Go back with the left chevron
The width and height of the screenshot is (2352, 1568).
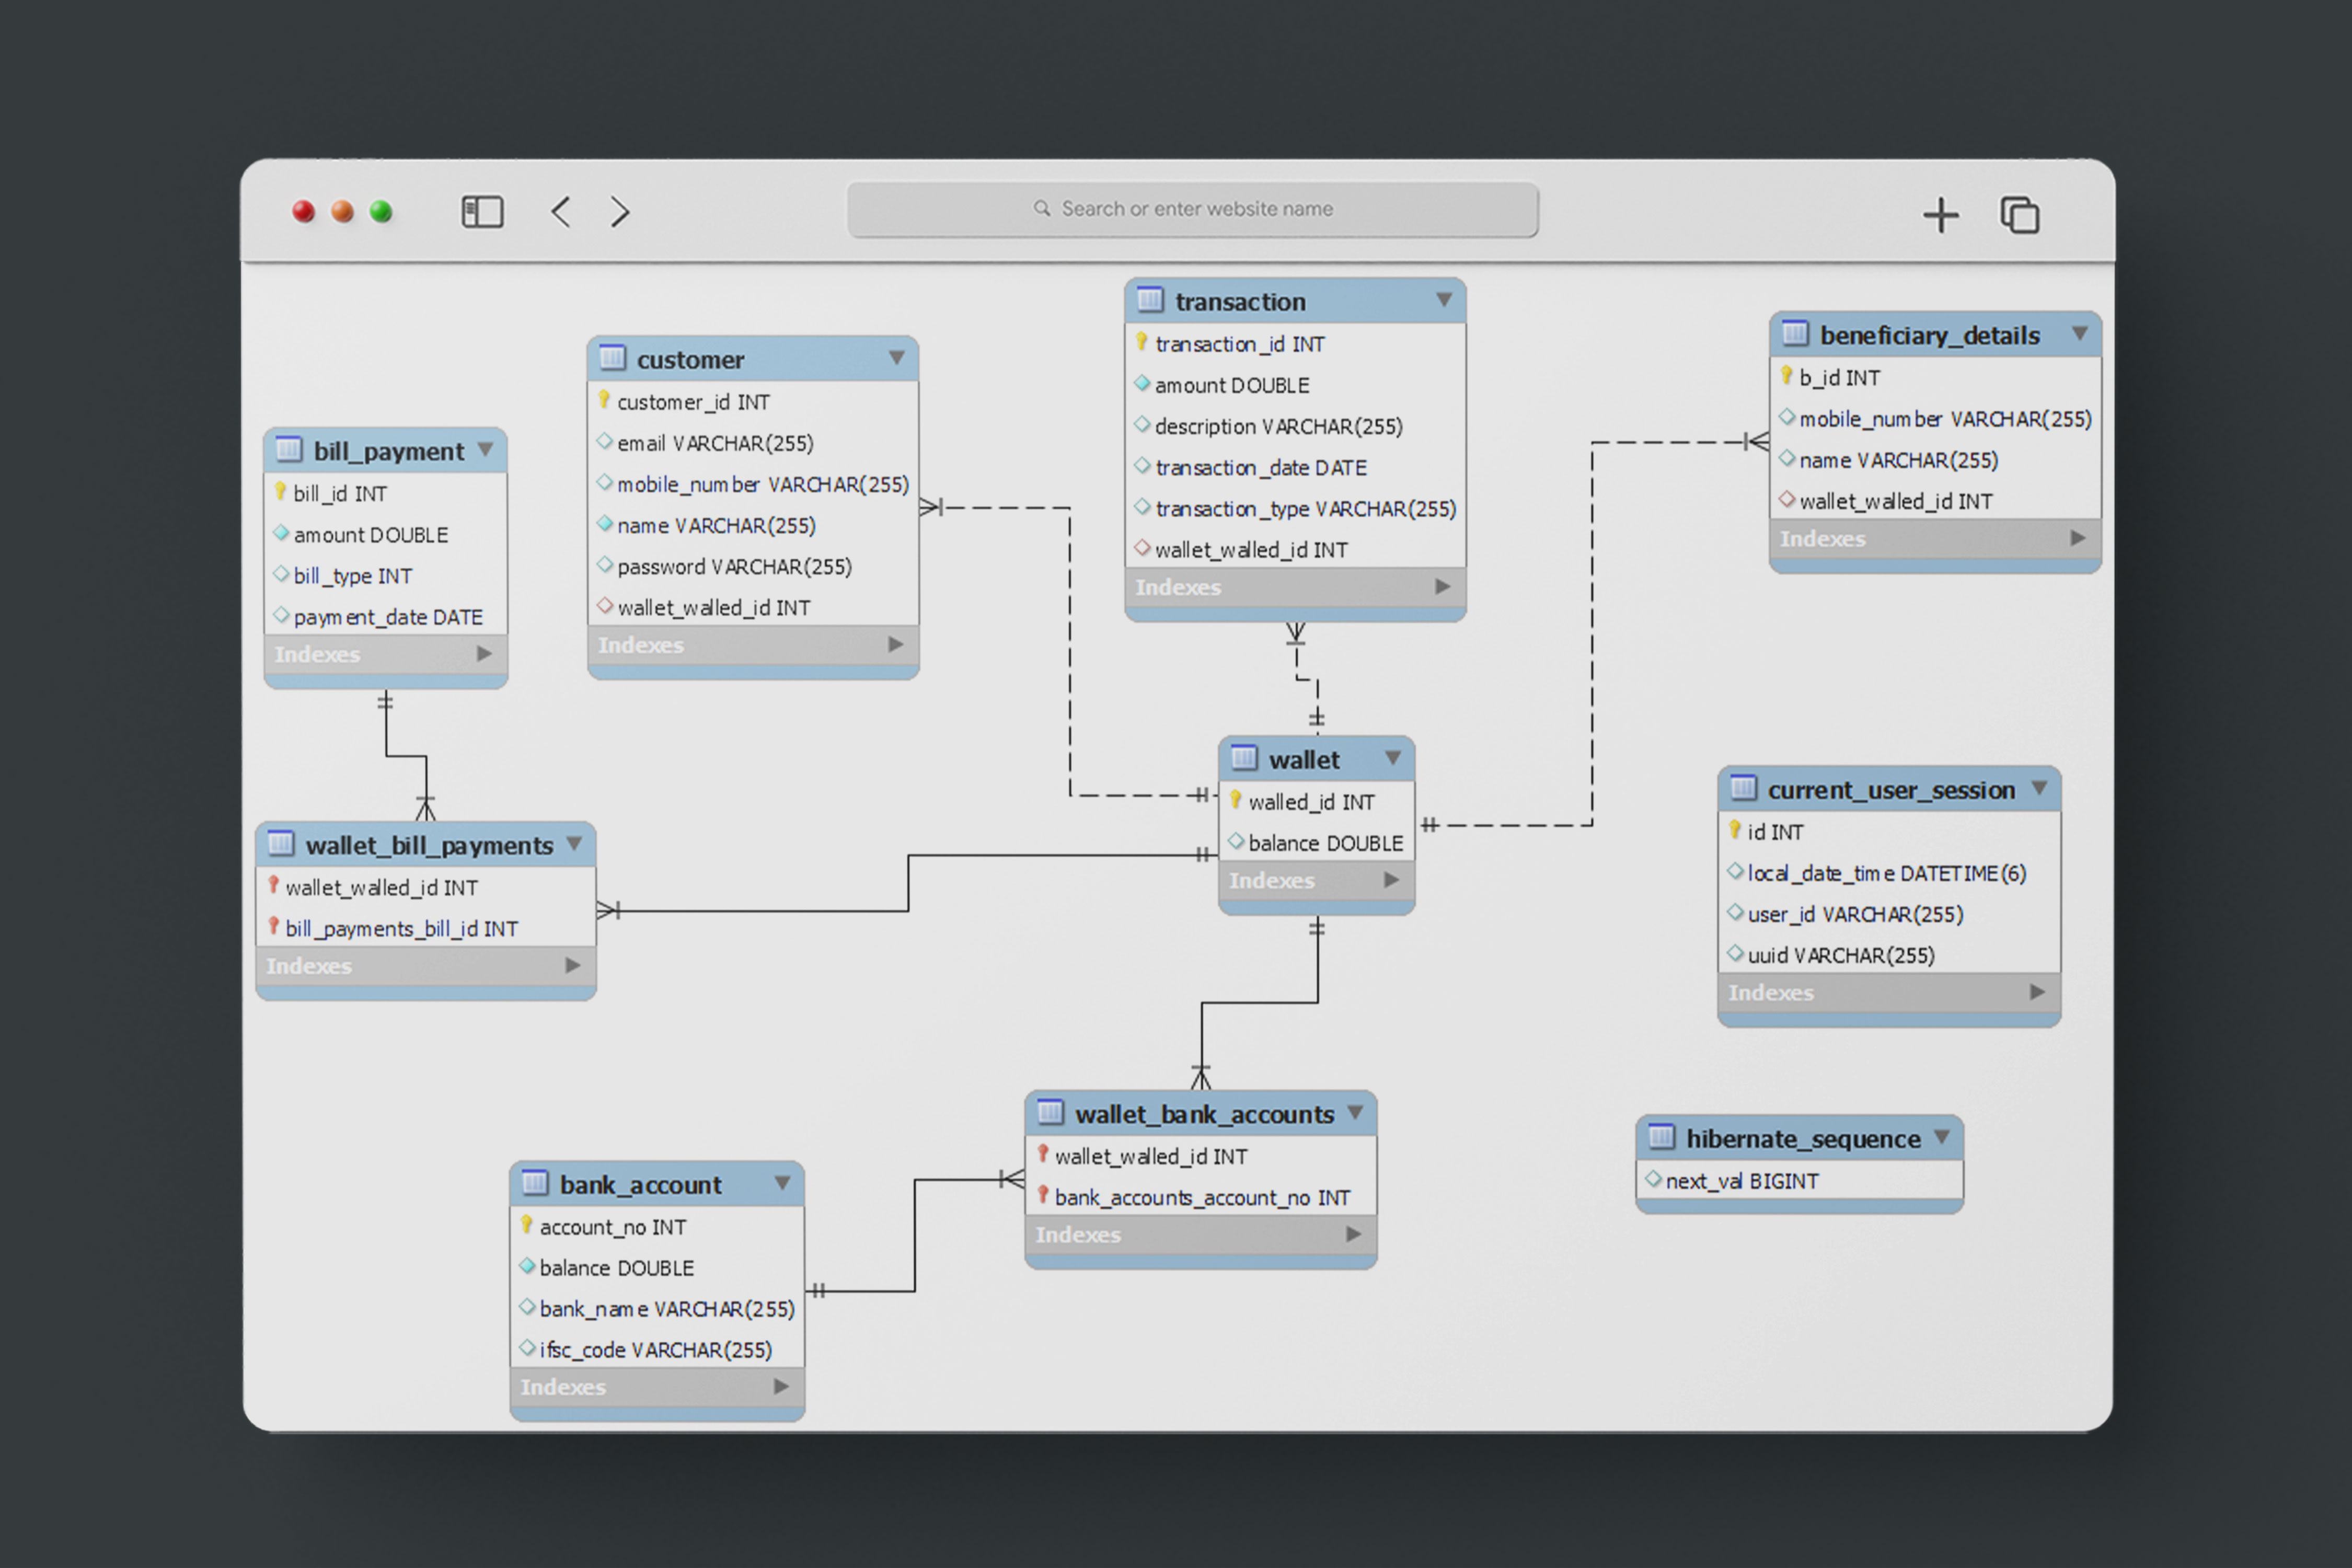coord(561,212)
